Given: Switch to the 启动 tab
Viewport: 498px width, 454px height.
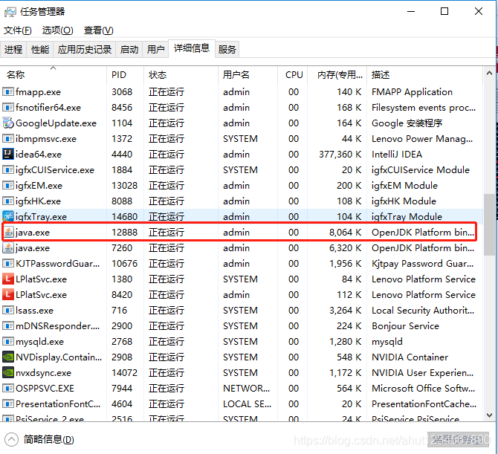Looking at the screenshot, I should coord(129,50).
